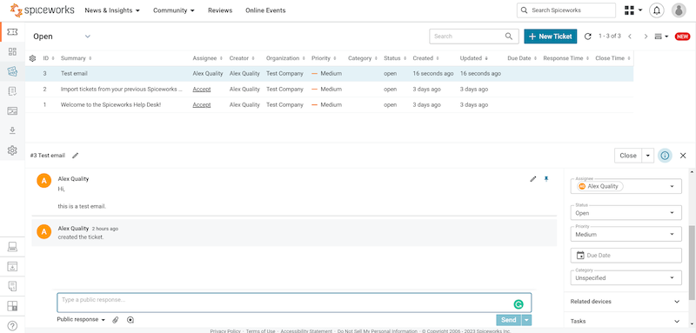Close the ticket detail pane with X

683,156
